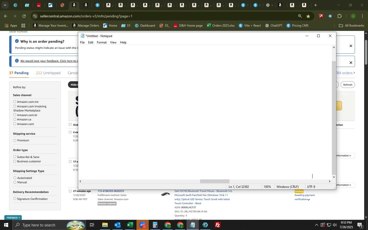The image size is (368, 230).
Task: Open D&H Home page bookmark
Action: (x=188, y=26)
